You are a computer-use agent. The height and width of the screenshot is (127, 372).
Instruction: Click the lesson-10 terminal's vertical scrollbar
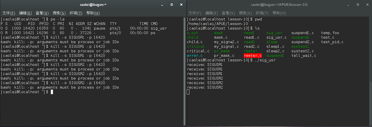[x=370, y=103]
